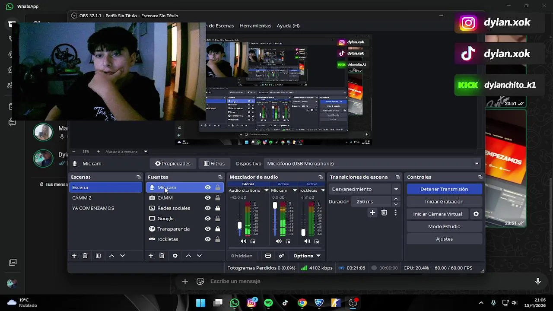Viewport: 553px width, 311px height.
Task: Select the YA COMENZAMOS scene
Action: click(105, 208)
